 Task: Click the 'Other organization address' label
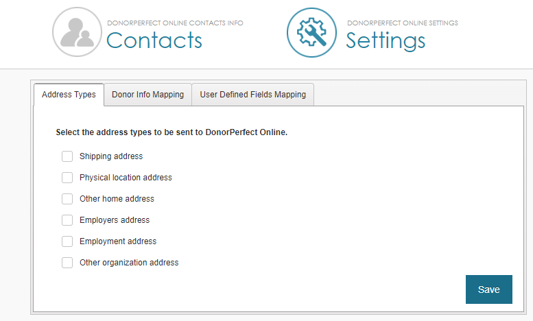point(129,263)
